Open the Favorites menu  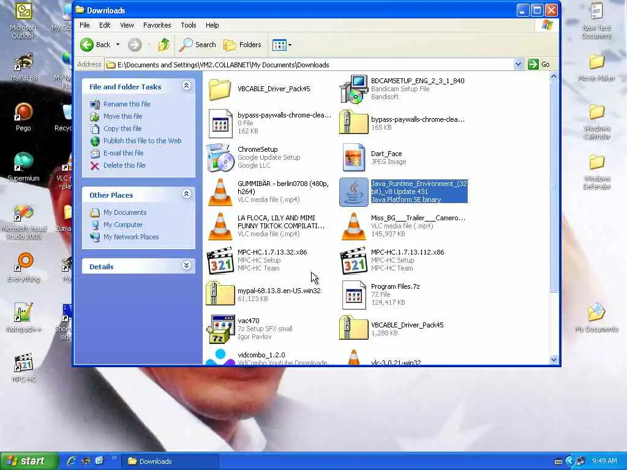click(157, 25)
